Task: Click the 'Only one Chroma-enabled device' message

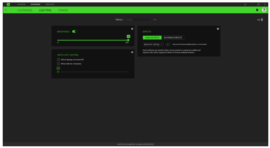Action: pos(189,44)
